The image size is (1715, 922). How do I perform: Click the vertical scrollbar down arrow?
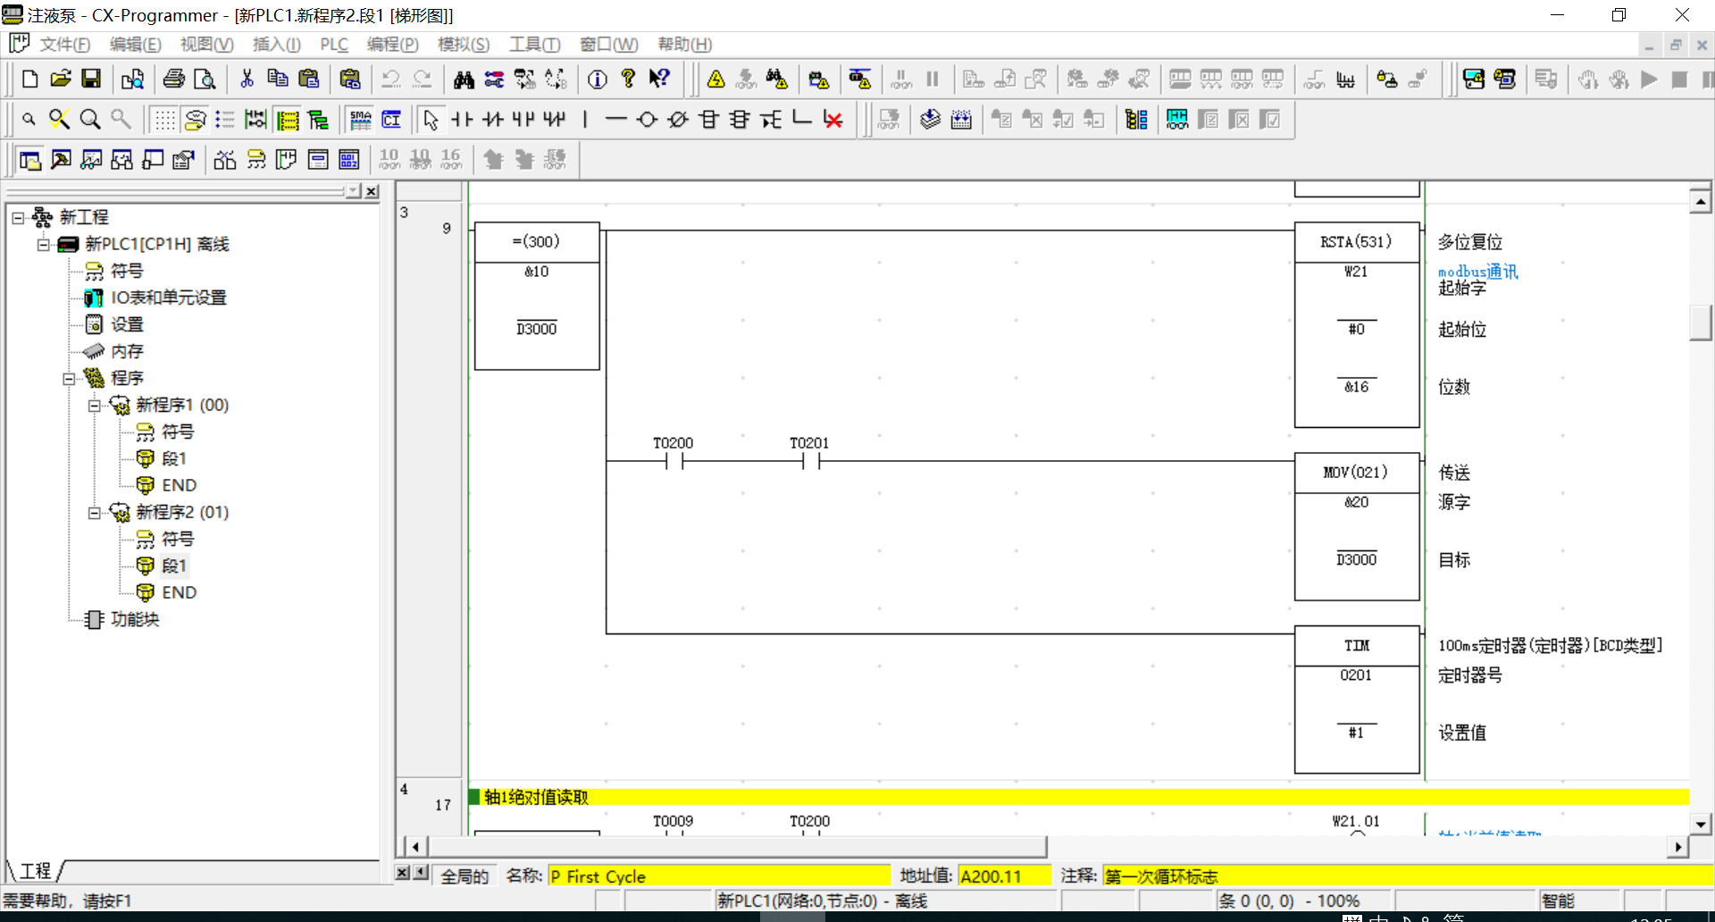1700,825
